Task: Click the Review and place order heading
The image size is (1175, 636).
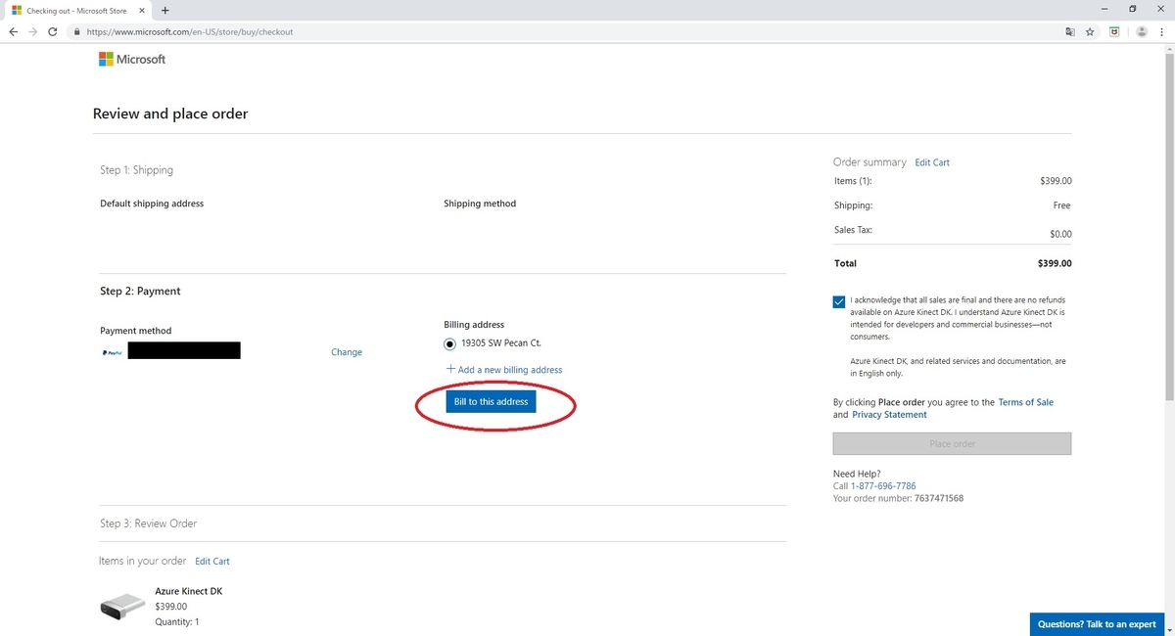Action: coord(170,114)
